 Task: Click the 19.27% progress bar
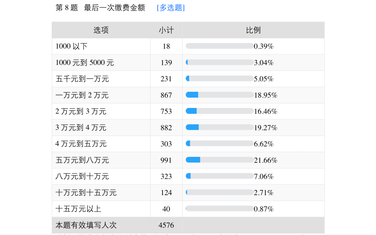[219, 127]
